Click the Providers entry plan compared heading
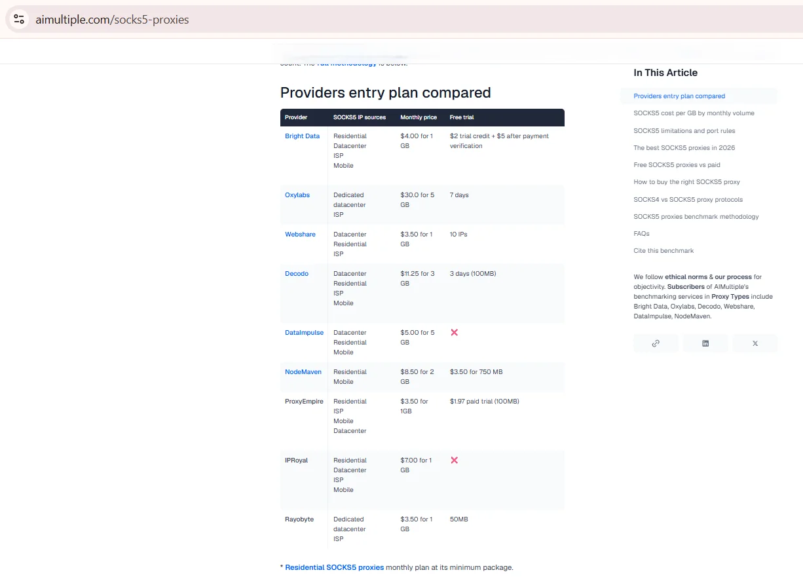Image resolution: width=803 pixels, height=583 pixels. point(386,93)
